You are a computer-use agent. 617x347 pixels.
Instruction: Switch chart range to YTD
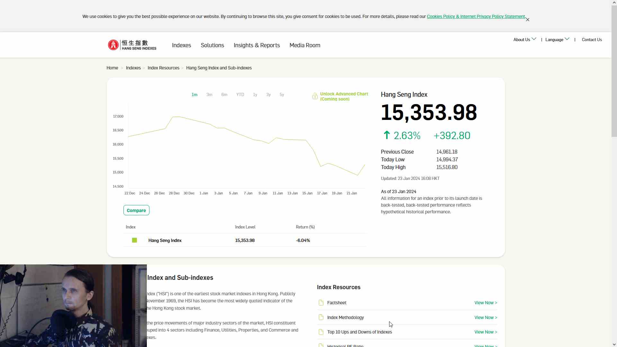[x=240, y=94]
